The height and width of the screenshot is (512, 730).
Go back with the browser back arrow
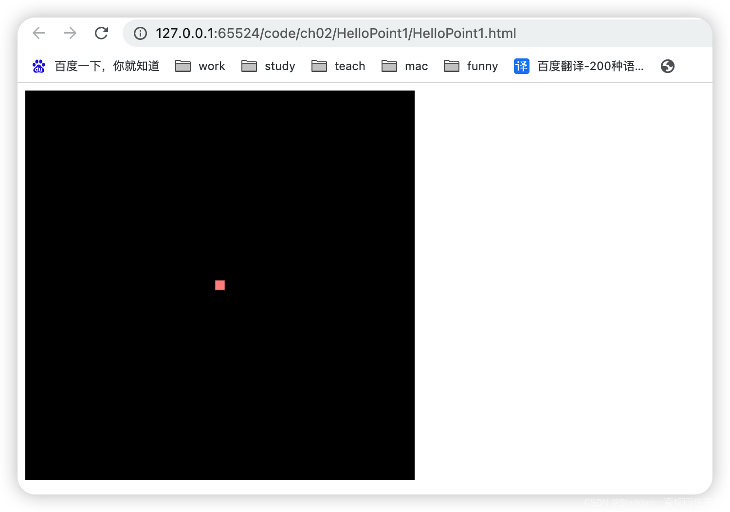point(39,33)
